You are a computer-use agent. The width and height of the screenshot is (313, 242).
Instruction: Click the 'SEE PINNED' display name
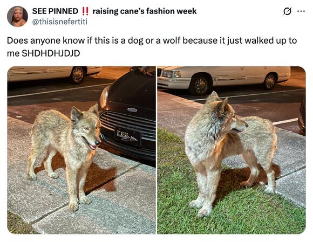point(55,11)
